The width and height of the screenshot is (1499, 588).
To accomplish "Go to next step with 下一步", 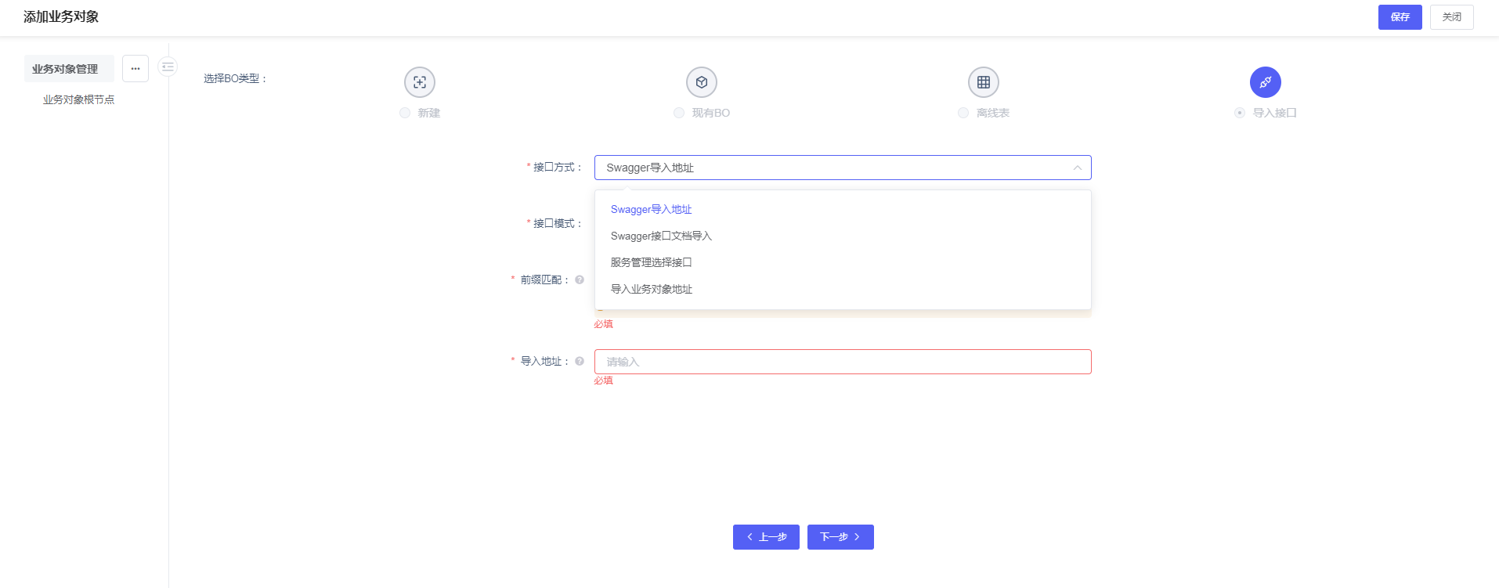I will [840, 537].
